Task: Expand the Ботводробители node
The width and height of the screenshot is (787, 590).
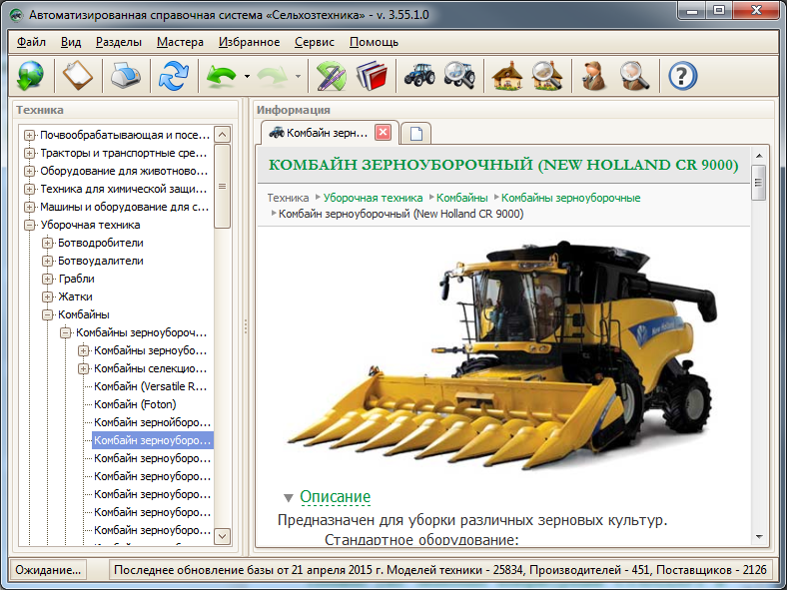Action: pos(48,243)
